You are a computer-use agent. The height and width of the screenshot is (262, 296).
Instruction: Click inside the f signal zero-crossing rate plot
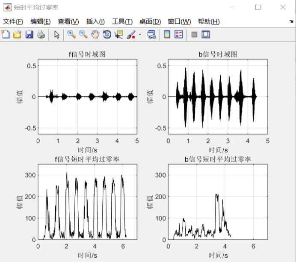click(x=88, y=202)
